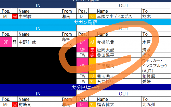This screenshot has height=107, width=171.
Task: Click the From header above 鳥栖 U-18
Action: (68, 34)
